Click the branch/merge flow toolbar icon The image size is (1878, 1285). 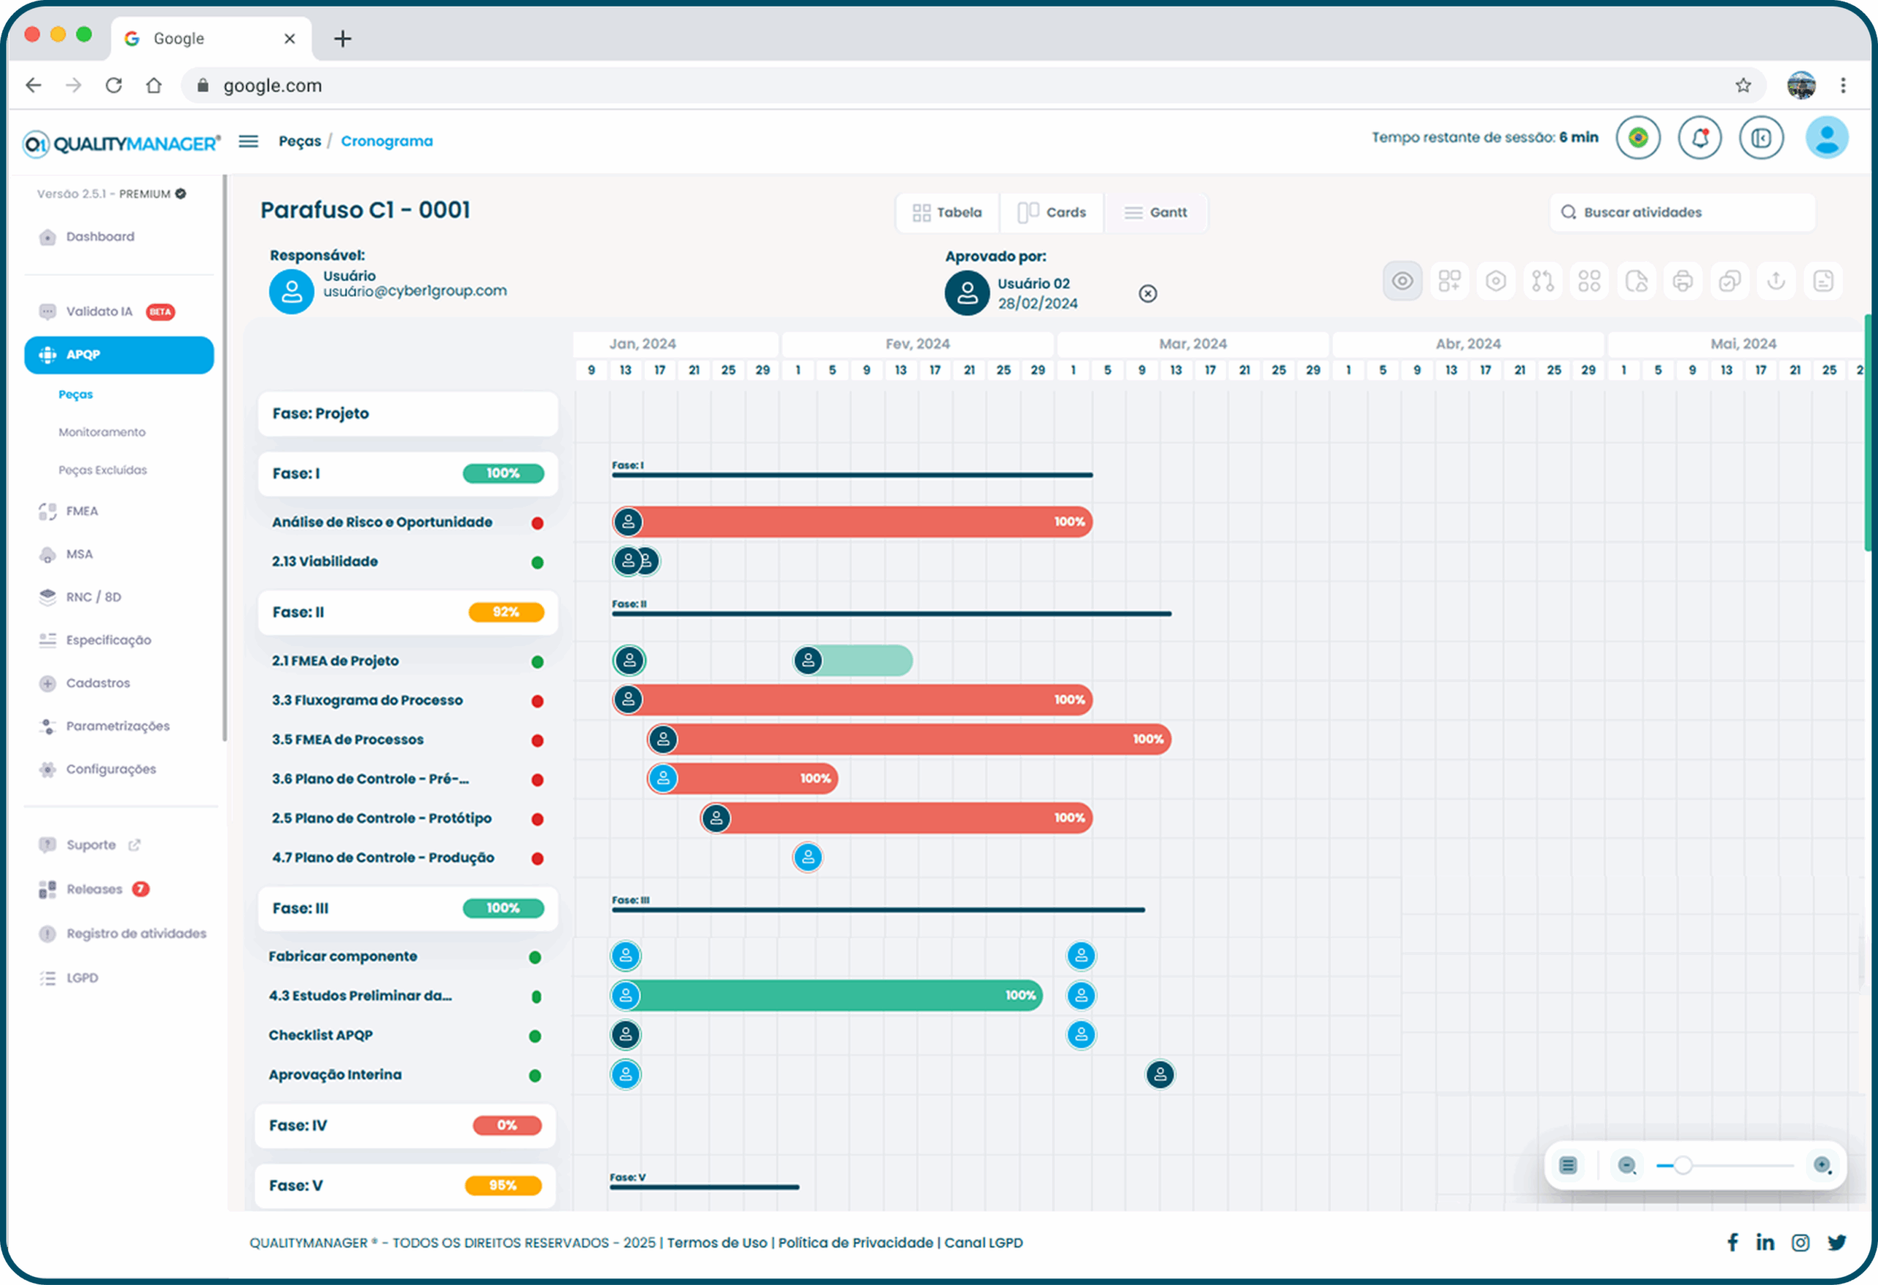1543,281
